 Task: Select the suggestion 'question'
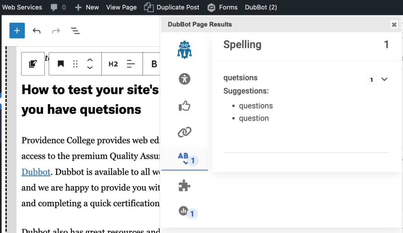click(254, 118)
